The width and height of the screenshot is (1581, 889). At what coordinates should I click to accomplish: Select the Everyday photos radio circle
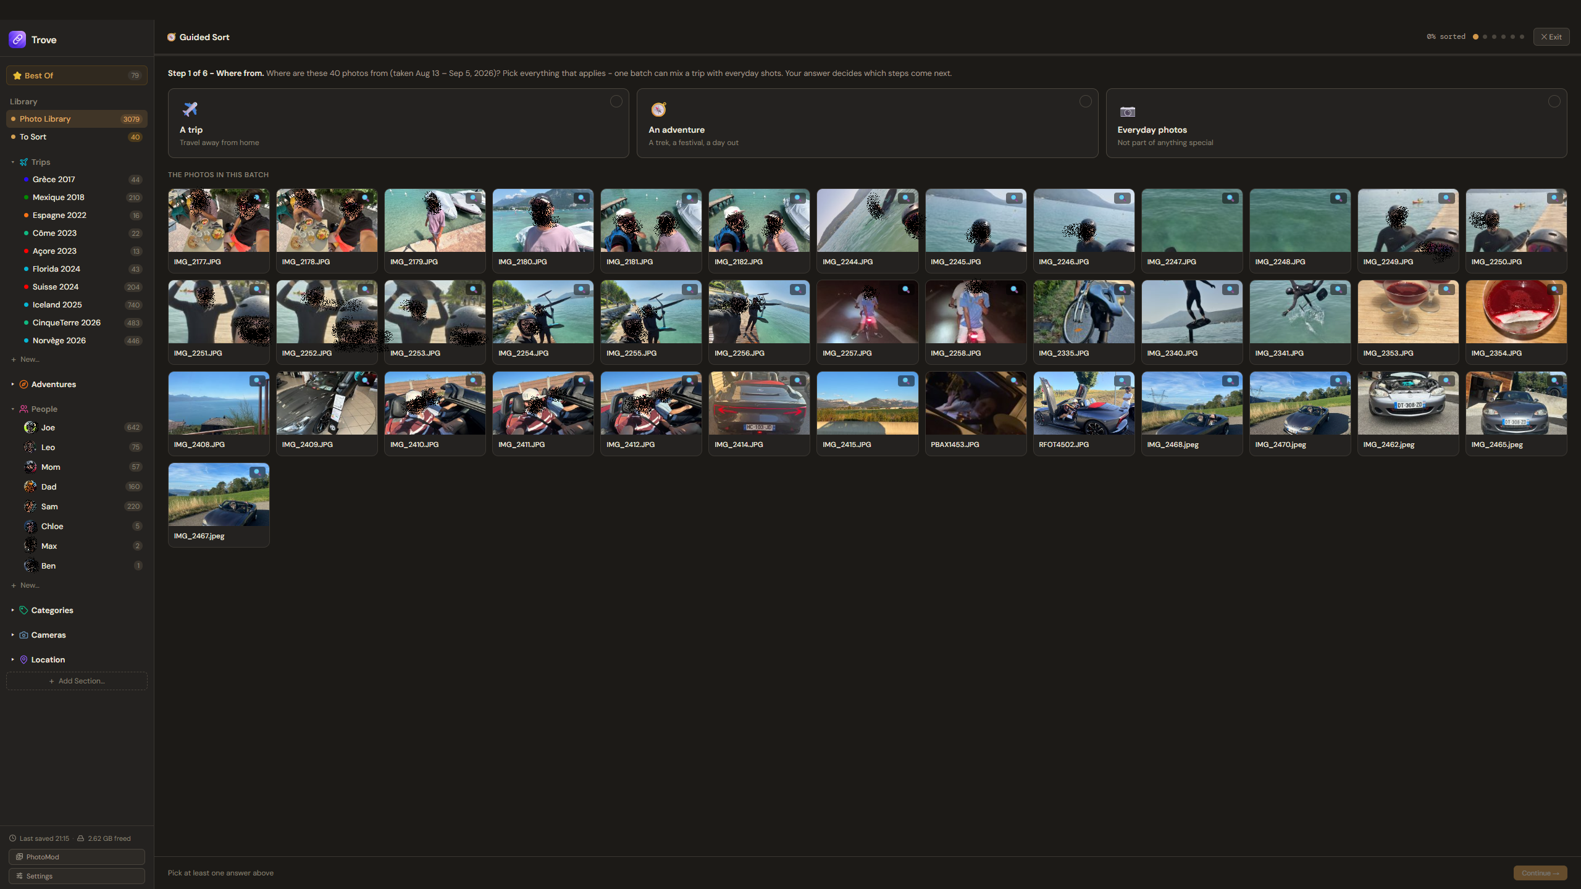pyautogui.click(x=1554, y=101)
